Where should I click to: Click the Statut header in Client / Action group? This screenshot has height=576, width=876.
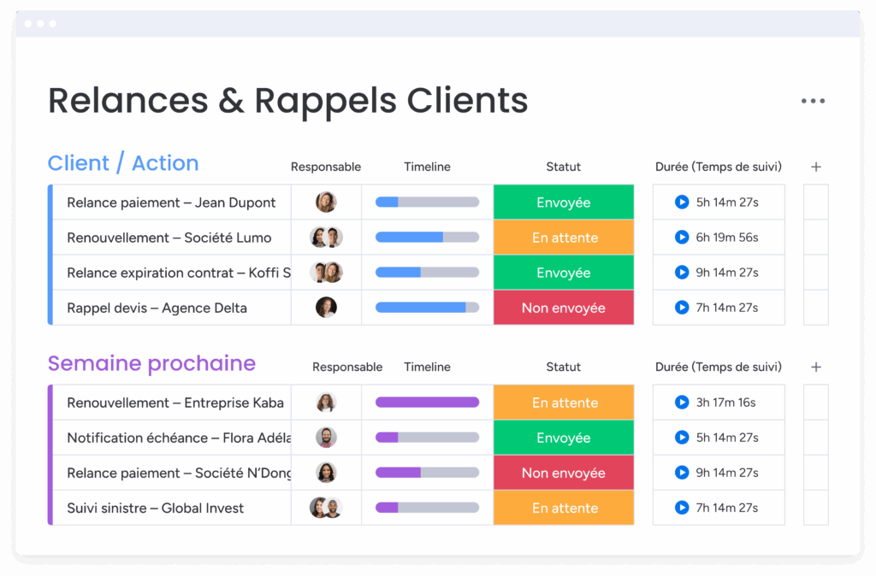click(563, 167)
